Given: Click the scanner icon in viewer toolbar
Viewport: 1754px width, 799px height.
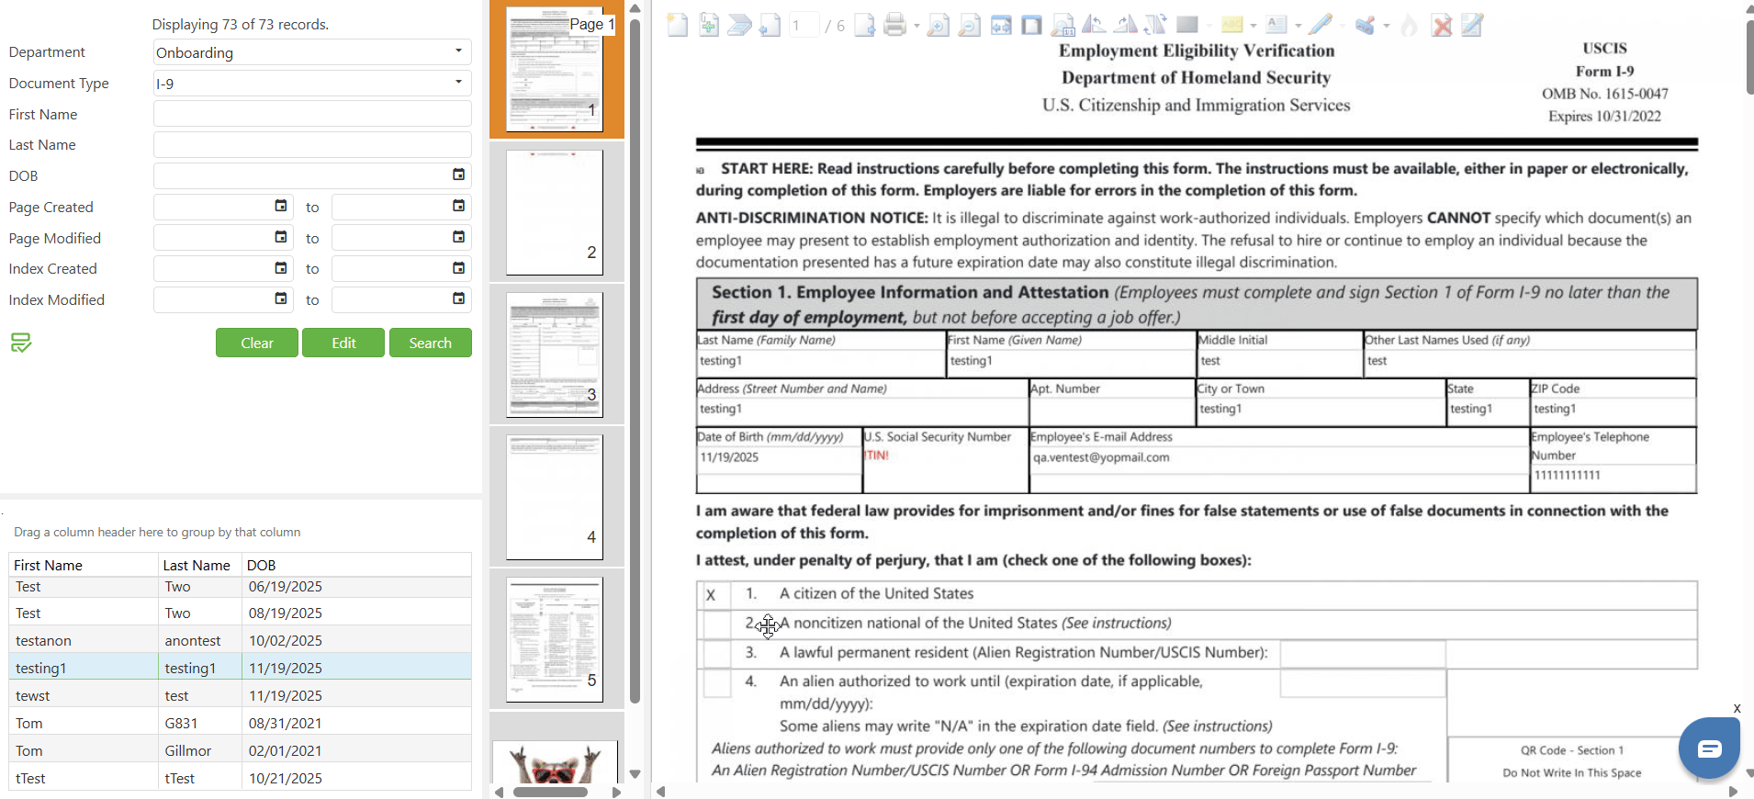Looking at the screenshot, I should [739, 25].
